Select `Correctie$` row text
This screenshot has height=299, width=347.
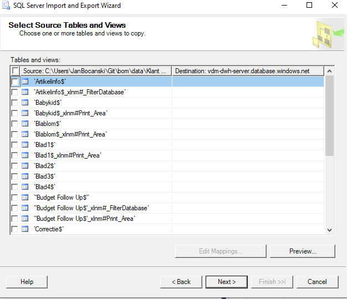pyautogui.click(x=49, y=229)
